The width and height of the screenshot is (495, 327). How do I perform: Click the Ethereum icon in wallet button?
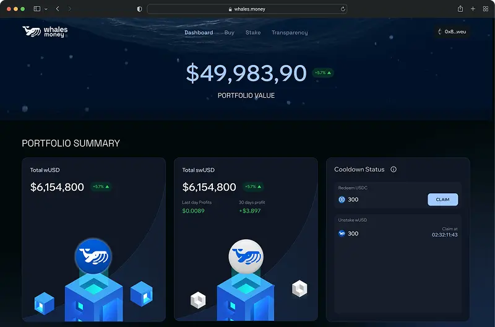(440, 32)
